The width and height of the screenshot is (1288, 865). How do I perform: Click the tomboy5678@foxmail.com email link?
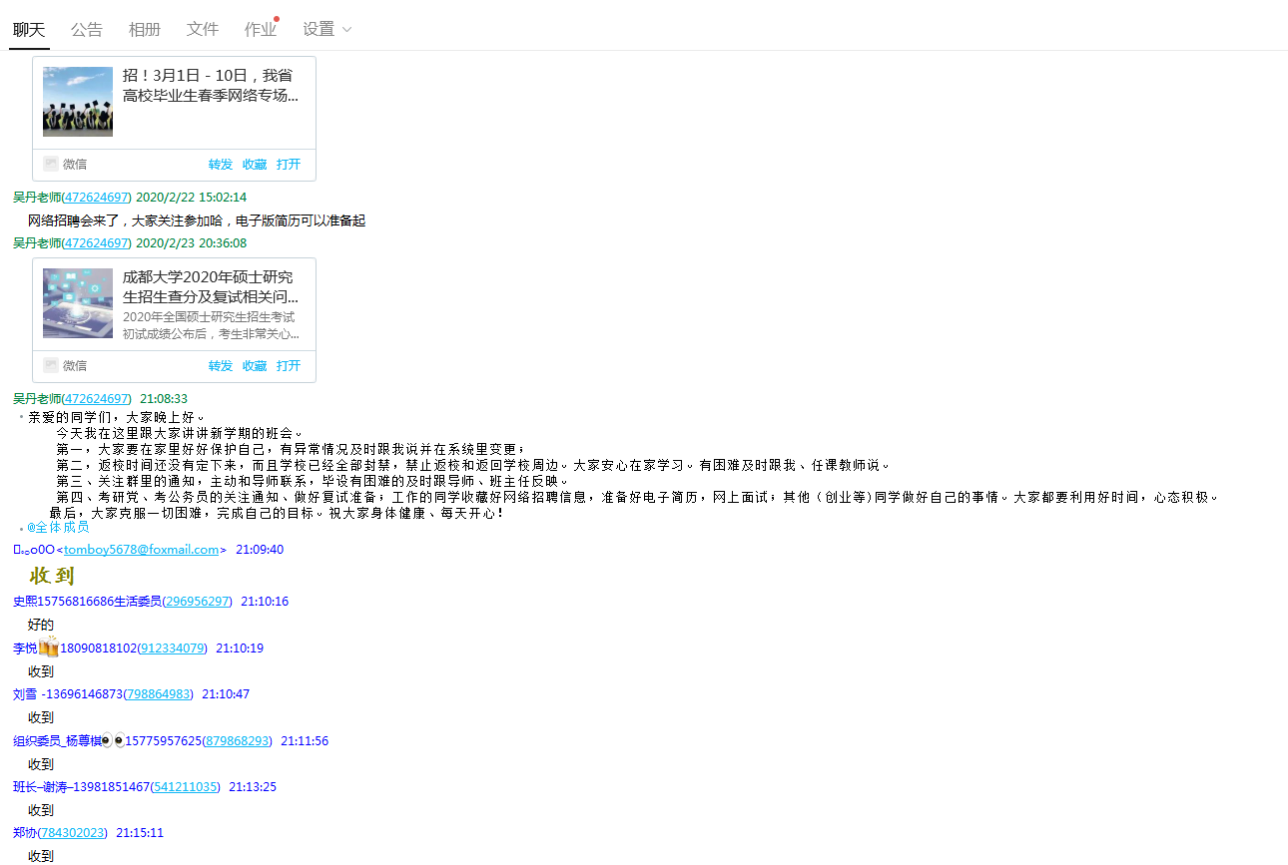142,550
